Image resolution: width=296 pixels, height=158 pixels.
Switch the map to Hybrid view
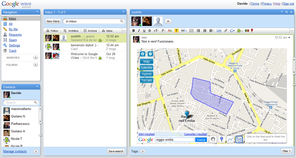pyautogui.click(x=146, y=74)
